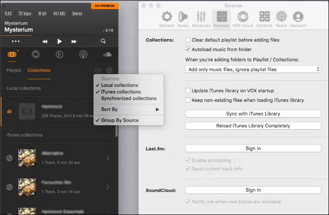This screenshot has width=329, height=215.
Task: Open the radio source icon in player
Action: [x=83, y=54]
